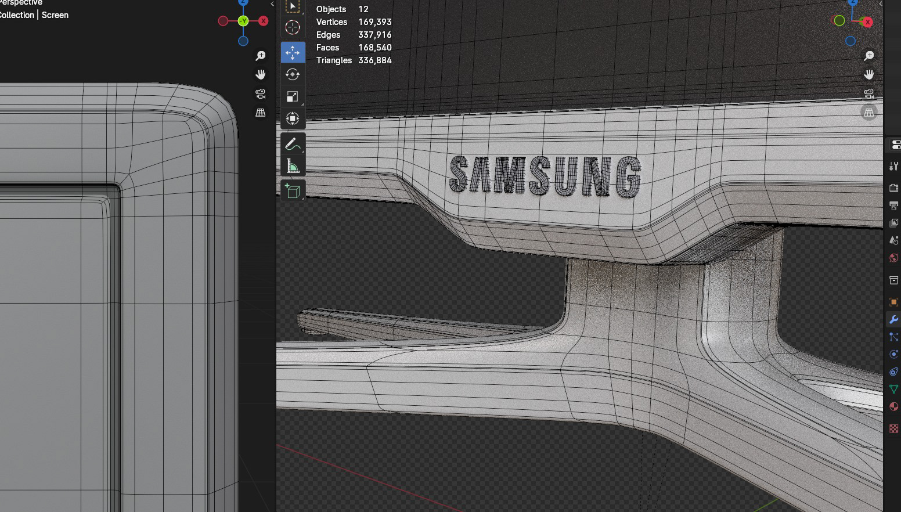This screenshot has width=901, height=512.
Task: Open the Object properties tab
Action: click(893, 302)
